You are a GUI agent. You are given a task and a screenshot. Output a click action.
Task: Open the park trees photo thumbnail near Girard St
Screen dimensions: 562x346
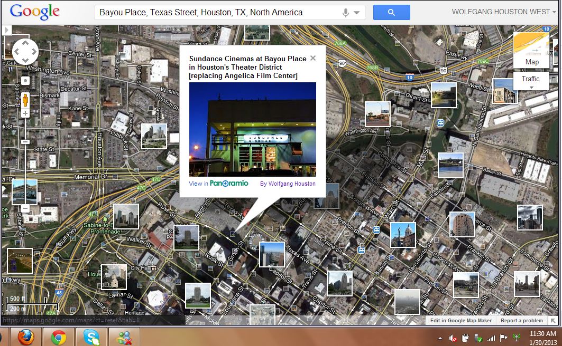click(444, 95)
